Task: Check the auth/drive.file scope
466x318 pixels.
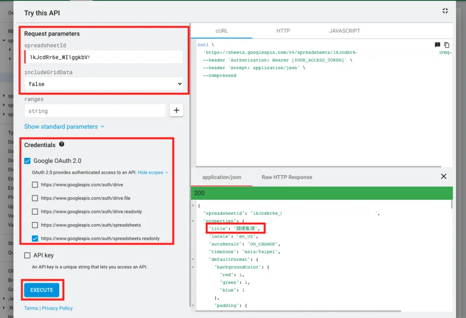Action: (35, 198)
